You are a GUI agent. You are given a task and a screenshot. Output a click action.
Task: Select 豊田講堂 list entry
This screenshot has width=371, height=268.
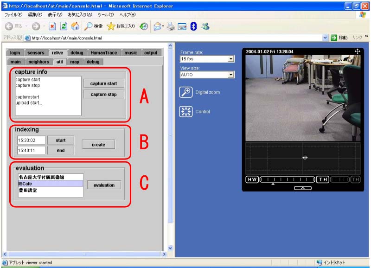[x=51, y=190]
